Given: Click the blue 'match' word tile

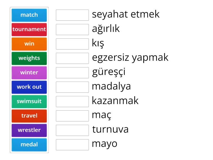Looking at the screenshot, I should (x=29, y=15).
